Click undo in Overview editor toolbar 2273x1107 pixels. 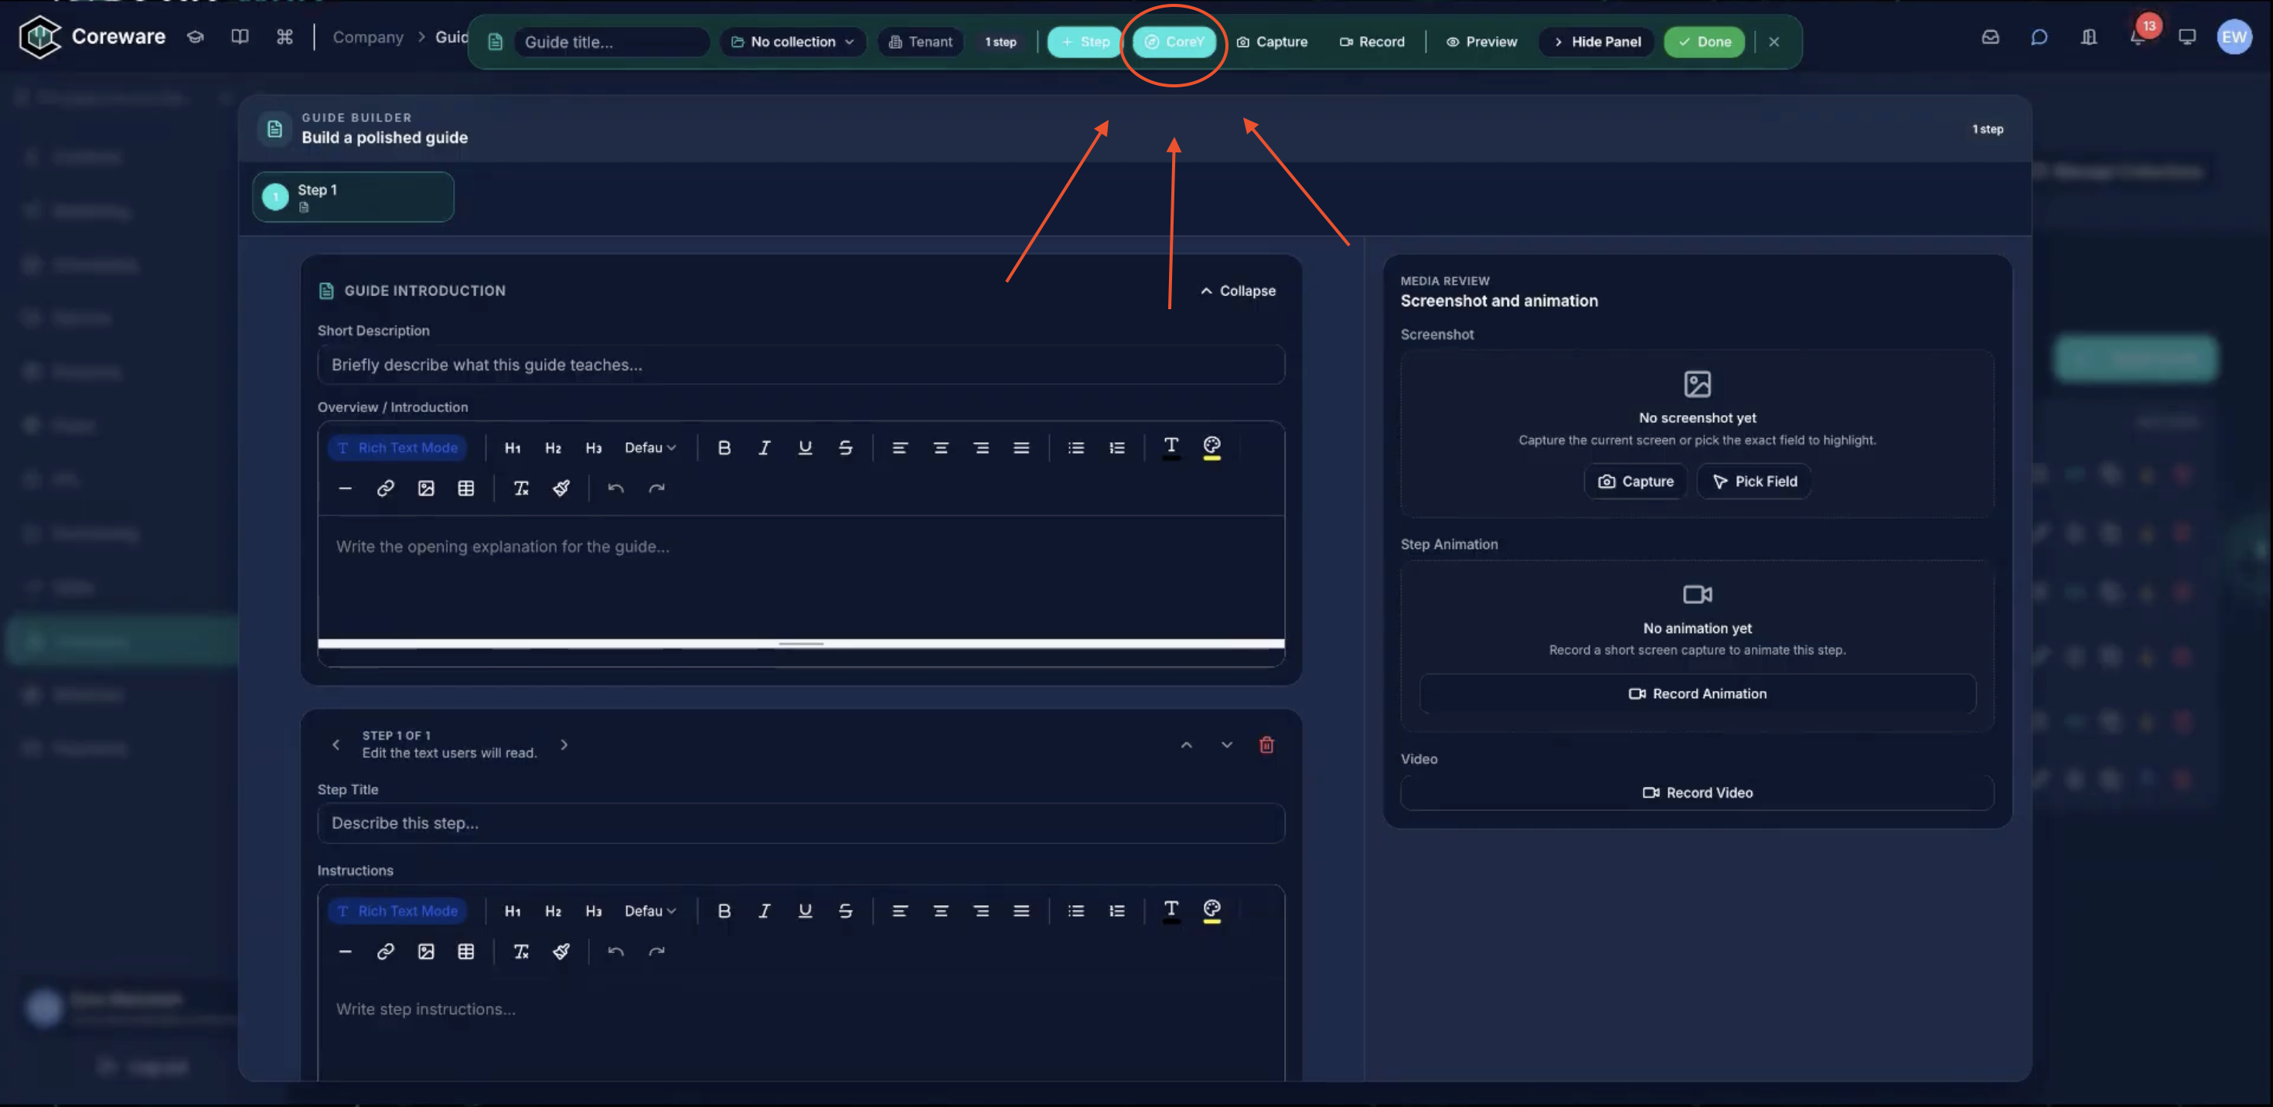[616, 489]
